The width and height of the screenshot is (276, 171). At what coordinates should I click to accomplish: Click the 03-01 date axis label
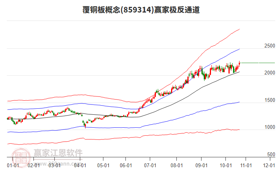pos(55,166)
